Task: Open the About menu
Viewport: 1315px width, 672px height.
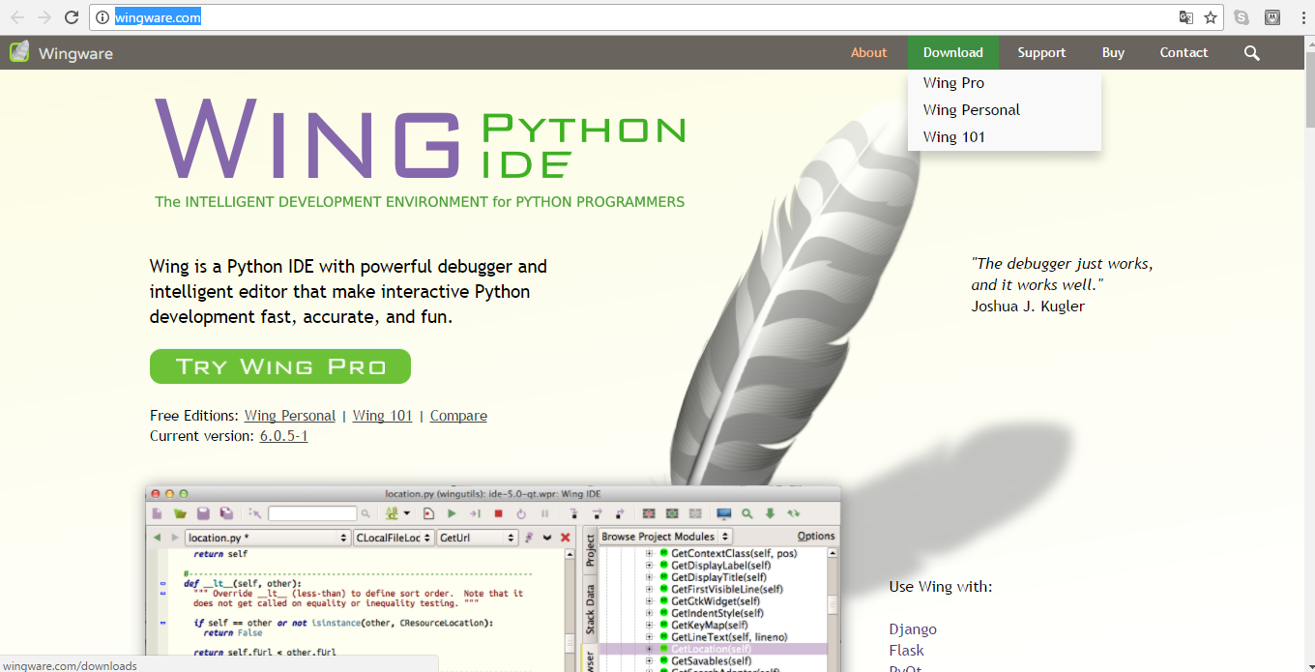Action: click(868, 53)
